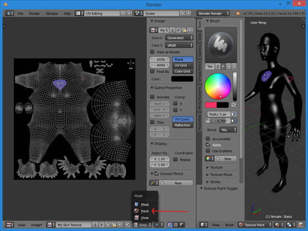Open the Blend mode dropdown showing Mix

(x=228, y=130)
